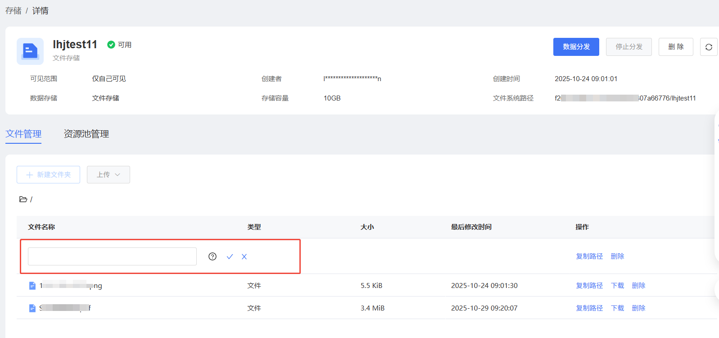Click the root folder path icon
Image resolution: width=719 pixels, height=338 pixels.
[x=23, y=199]
